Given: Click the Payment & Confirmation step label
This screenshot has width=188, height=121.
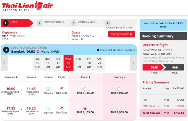Looking at the screenshot, I should (119, 28).
